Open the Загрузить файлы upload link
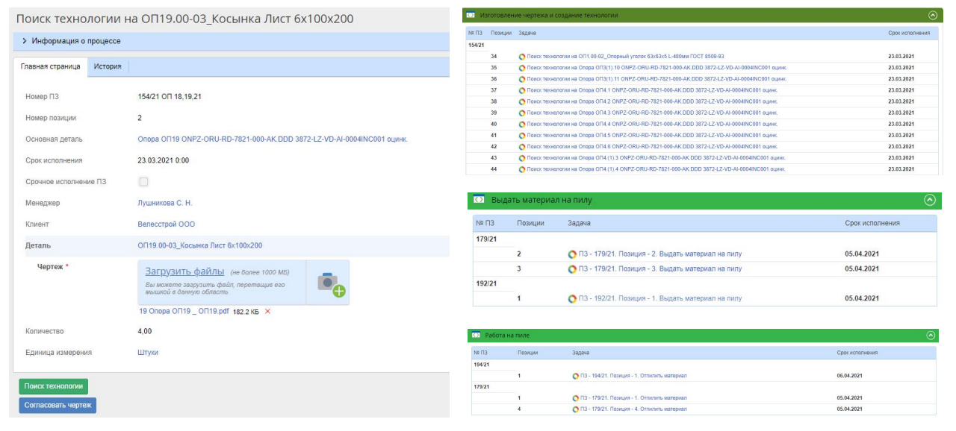 pos(185,271)
